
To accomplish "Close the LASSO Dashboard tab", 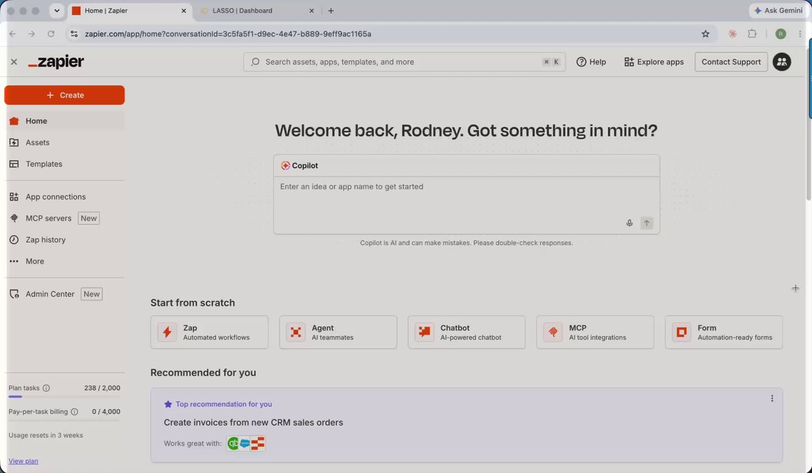I will pos(311,11).
